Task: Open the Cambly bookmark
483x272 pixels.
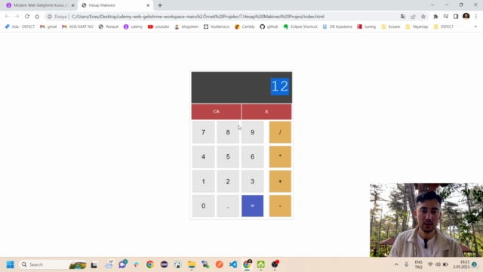Action: pos(245,27)
